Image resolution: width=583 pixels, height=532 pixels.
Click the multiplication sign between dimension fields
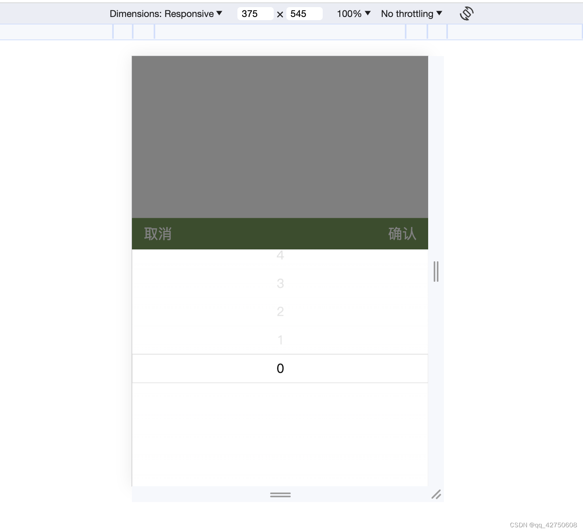[x=280, y=14]
